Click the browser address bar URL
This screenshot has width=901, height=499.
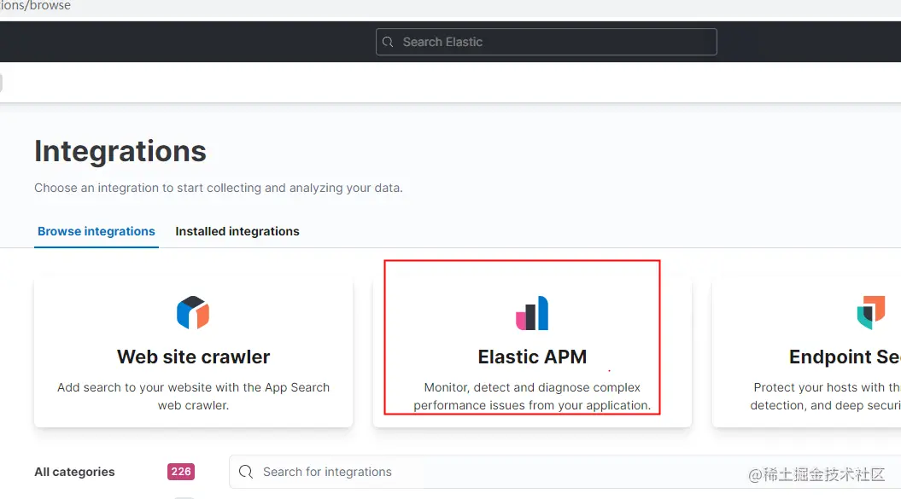coord(36,6)
